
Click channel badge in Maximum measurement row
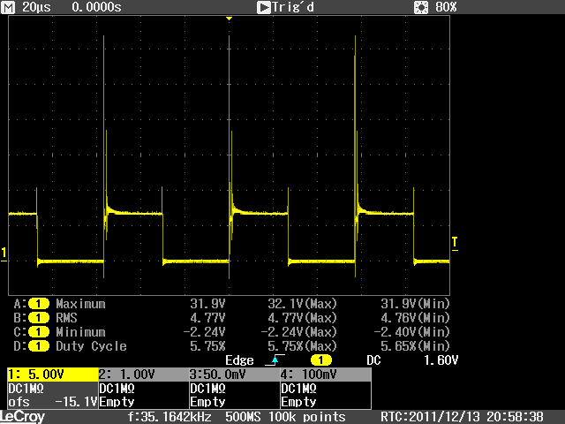(39, 304)
